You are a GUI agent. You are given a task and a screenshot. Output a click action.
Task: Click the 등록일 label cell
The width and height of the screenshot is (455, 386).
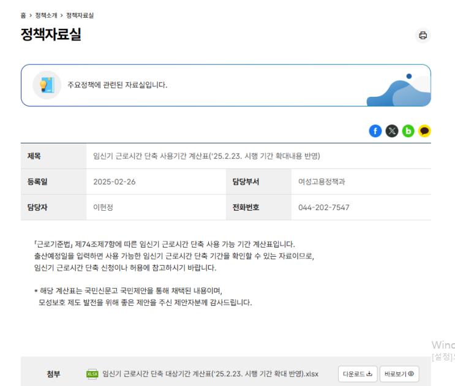pos(53,182)
